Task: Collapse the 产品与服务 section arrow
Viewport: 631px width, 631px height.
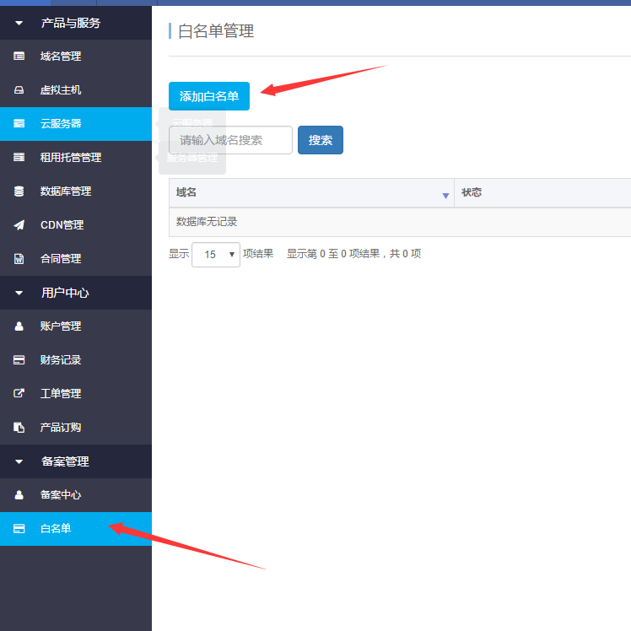Action: click(19, 23)
